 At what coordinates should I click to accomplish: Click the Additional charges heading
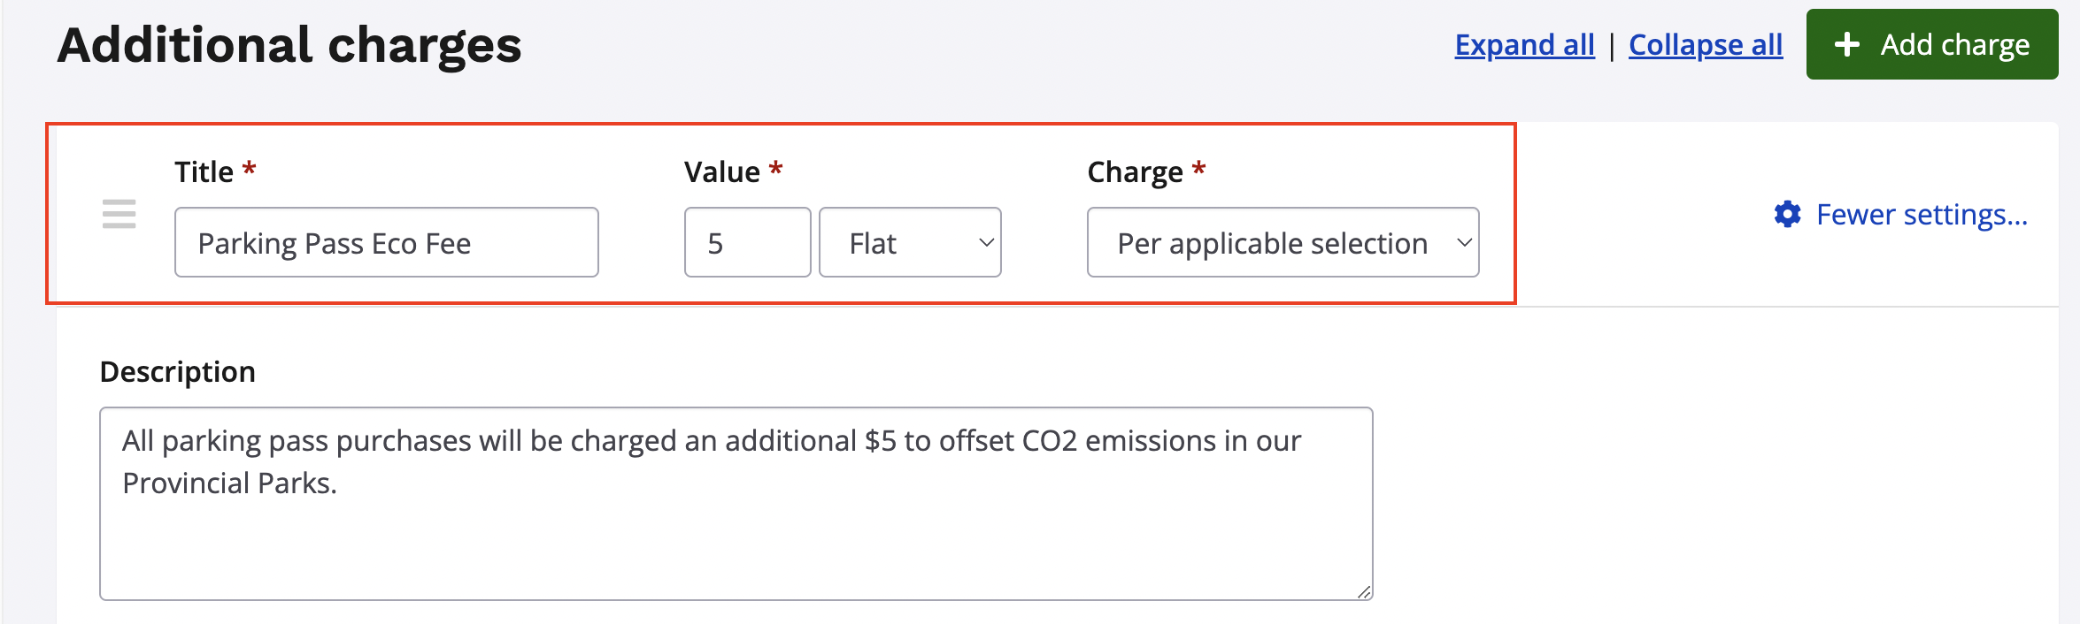point(289,45)
